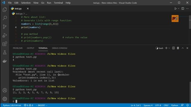Open Source Control view
Viewport: 191px width, 107px height.
point(5,26)
